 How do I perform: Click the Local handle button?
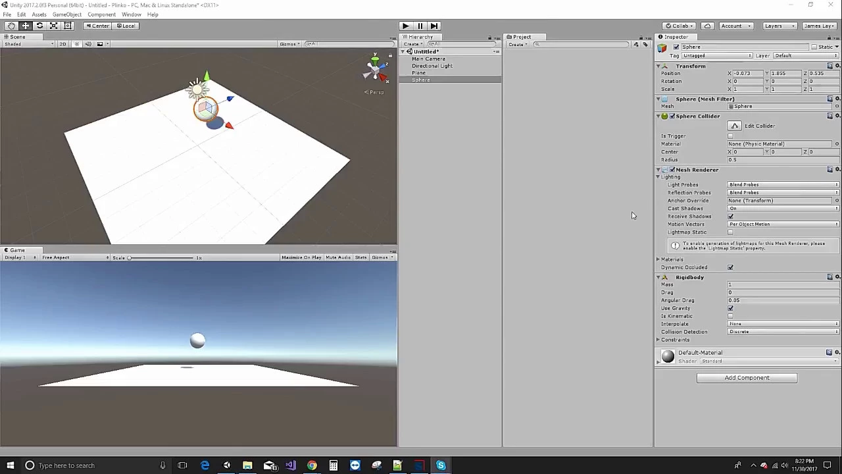(125, 26)
